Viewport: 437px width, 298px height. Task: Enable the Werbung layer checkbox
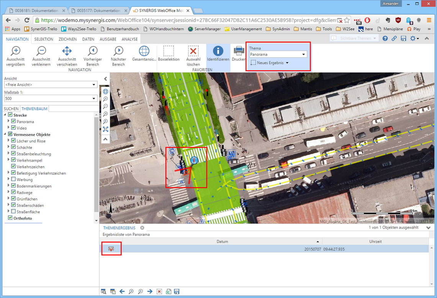14,179
